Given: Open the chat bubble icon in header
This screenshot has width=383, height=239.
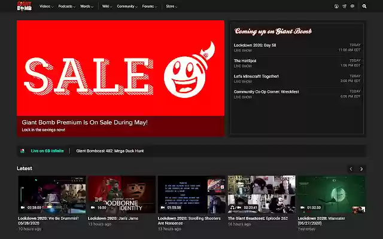Looking at the screenshot, I should 352,7.
